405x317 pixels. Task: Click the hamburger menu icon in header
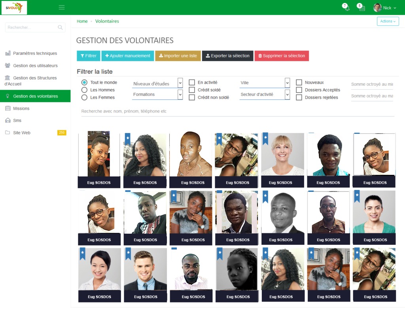click(x=62, y=8)
